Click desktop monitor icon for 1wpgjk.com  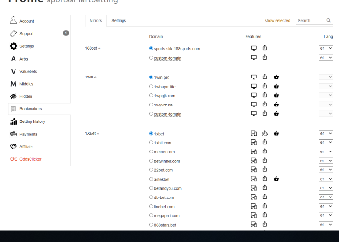click(x=254, y=95)
